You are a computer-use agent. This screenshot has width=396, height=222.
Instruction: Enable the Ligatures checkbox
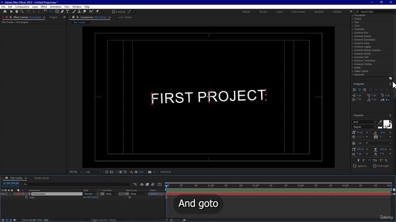pos(355,166)
